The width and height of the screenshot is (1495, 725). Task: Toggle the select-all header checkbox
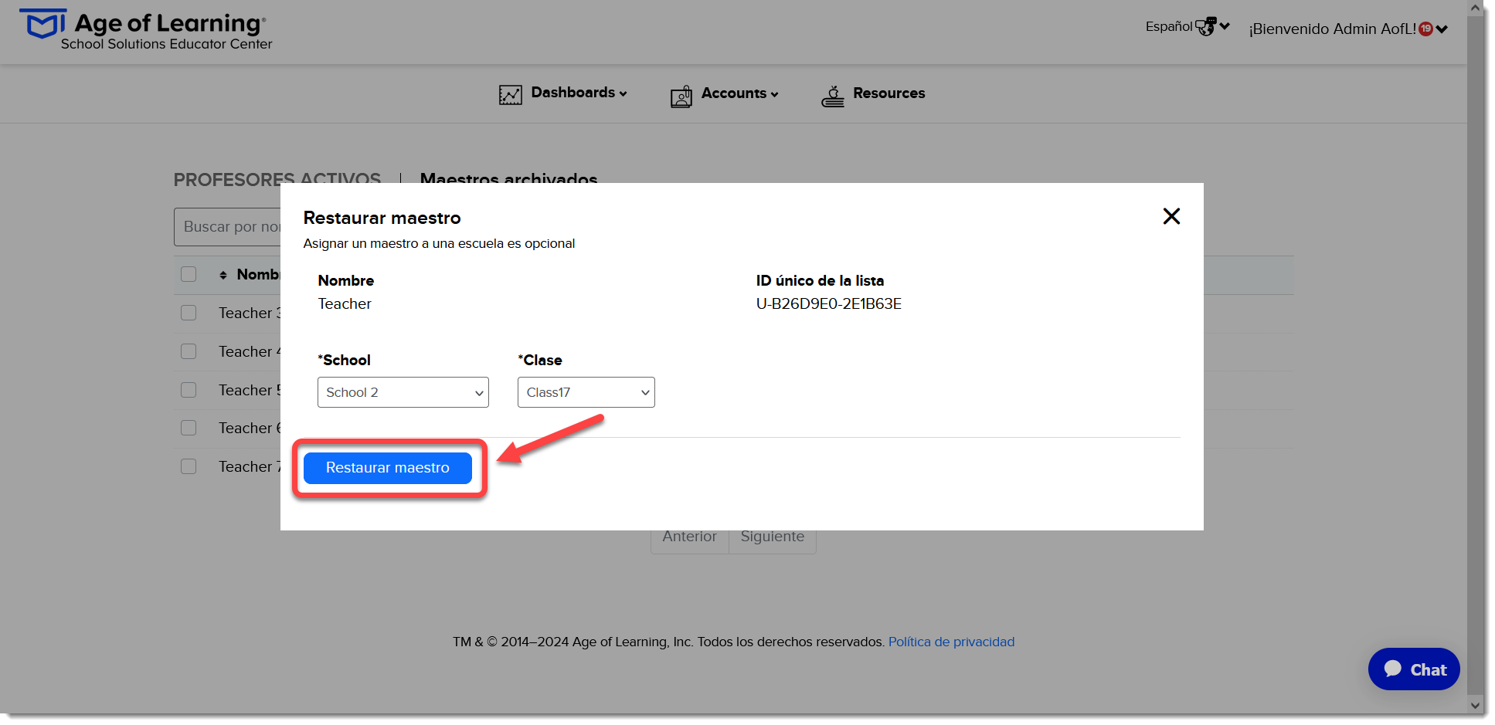pos(189,274)
